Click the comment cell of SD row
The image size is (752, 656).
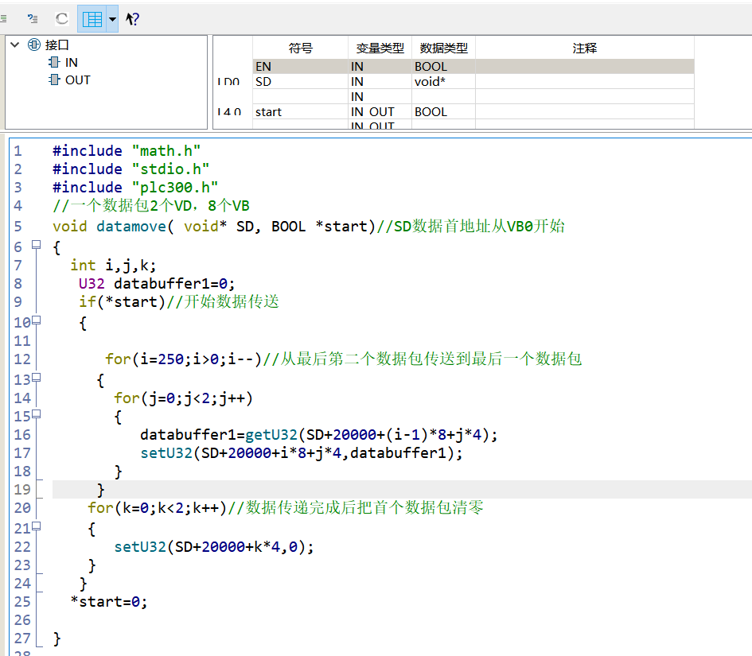pos(585,81)
